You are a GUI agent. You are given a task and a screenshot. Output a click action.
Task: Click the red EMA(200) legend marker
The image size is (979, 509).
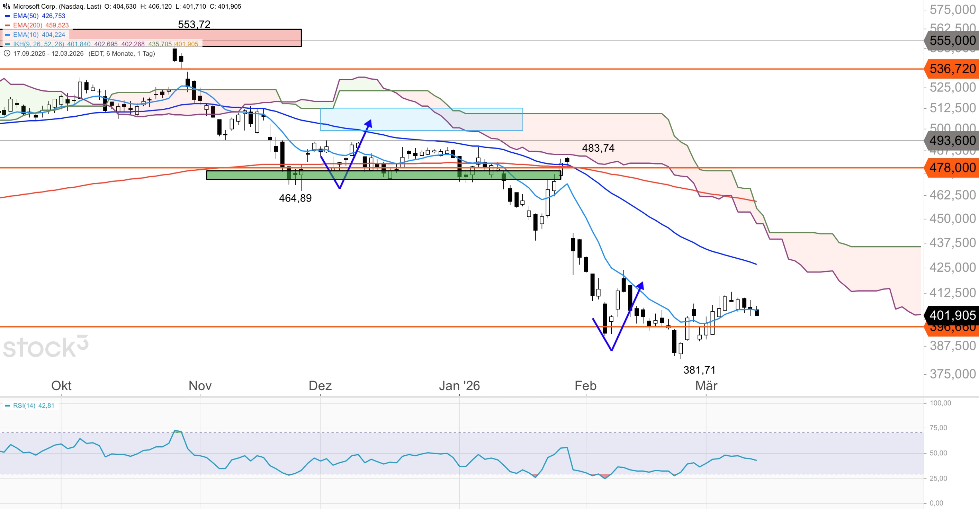point(7,26)
